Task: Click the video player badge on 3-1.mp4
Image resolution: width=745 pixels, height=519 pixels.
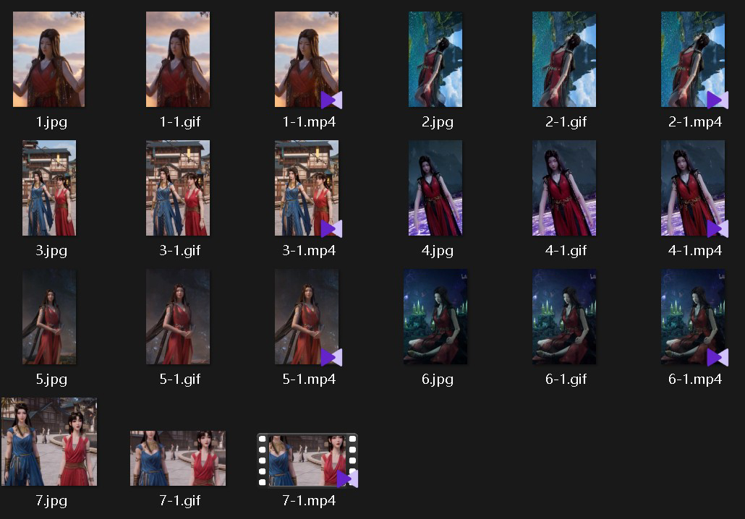Action: (332, 229)
